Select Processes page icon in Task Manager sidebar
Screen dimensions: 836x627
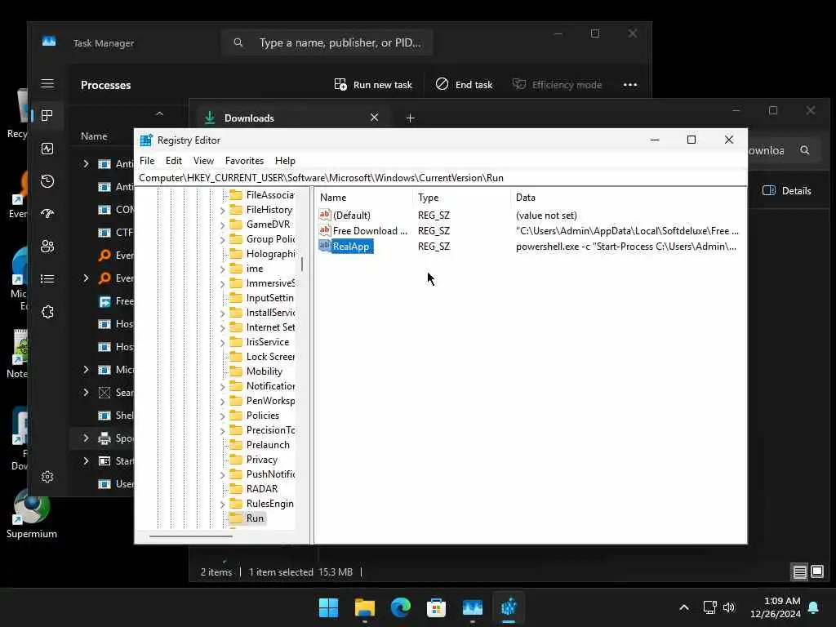pos(47,116)
